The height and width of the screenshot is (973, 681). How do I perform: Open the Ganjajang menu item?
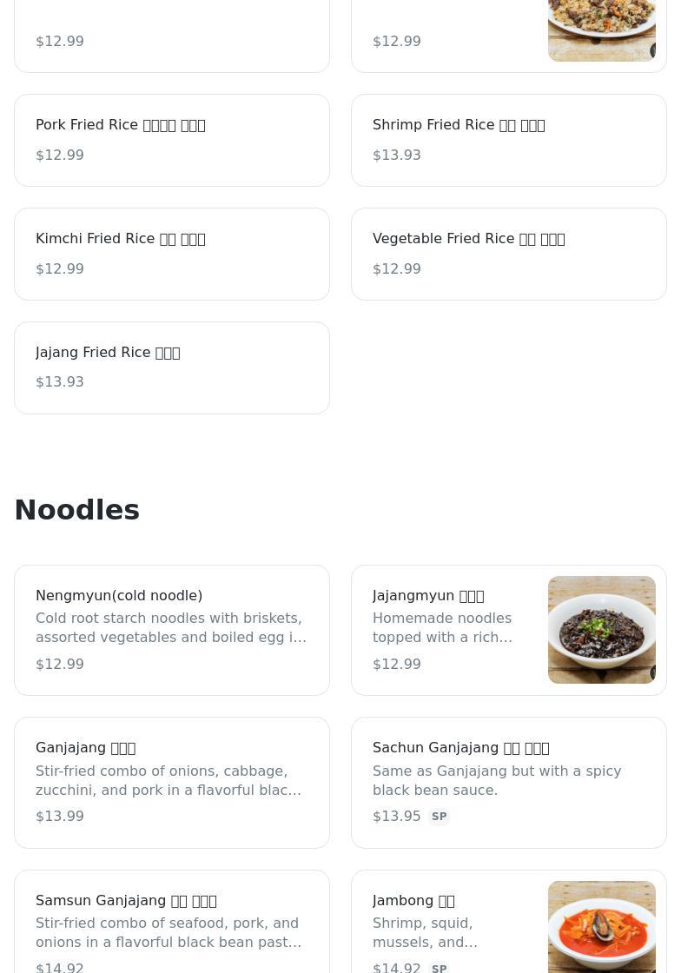point(172,782)
